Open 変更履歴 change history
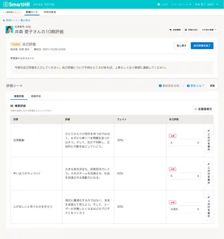The height and width of the screenshot is (239, 224). (175, 30)
